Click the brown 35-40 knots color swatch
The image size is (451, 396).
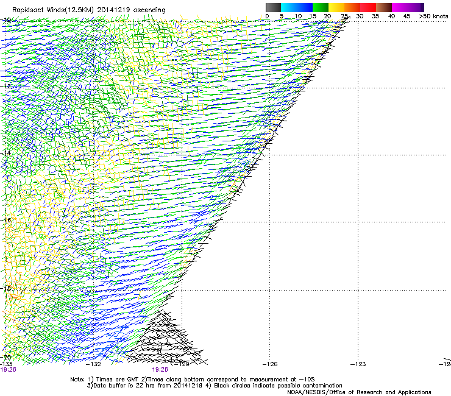click(x=384, y=7)
